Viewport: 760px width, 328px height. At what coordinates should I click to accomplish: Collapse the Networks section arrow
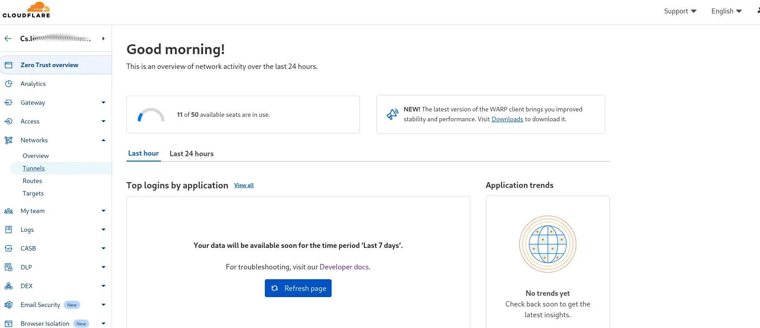coord(104,140)
